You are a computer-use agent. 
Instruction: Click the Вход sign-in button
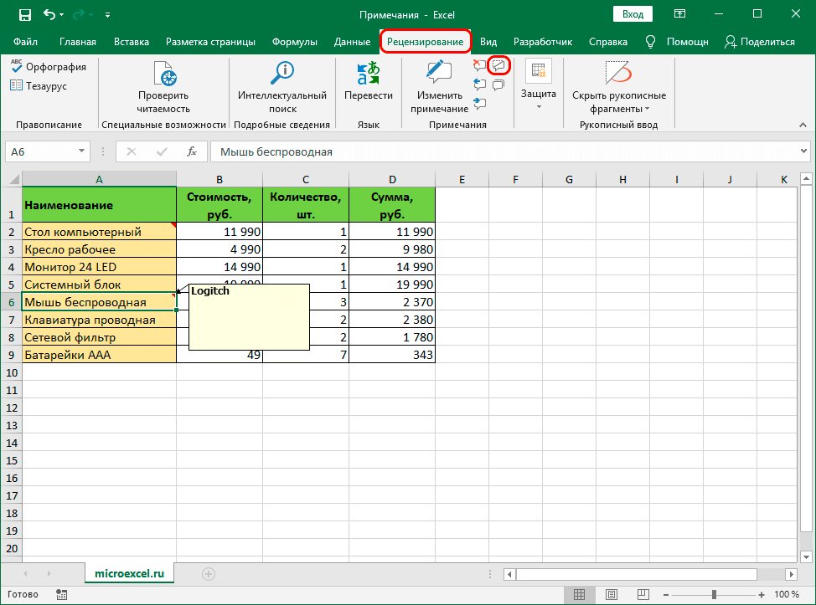click(x=632, y=14)
